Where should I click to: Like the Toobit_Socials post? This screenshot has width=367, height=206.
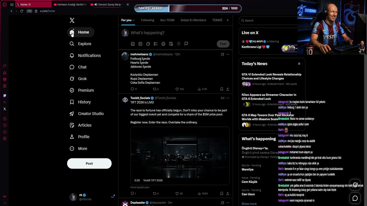177,193
